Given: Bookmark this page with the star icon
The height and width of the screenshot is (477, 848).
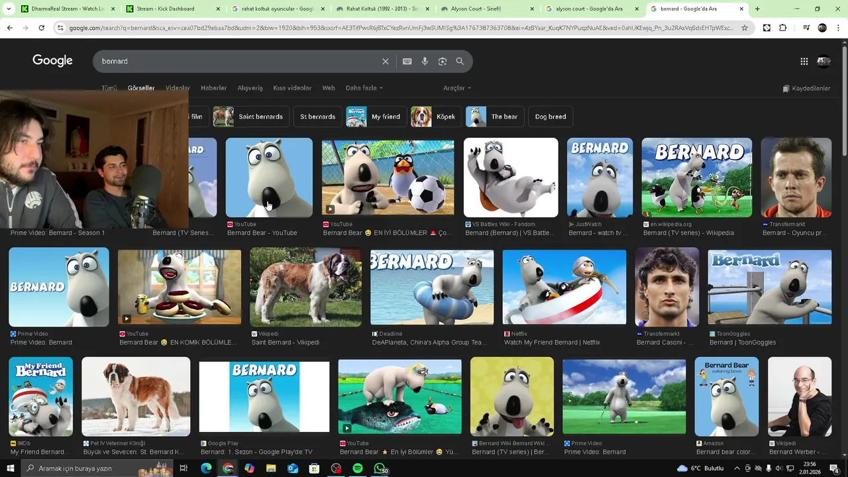Looking at the screenshot, I should tap(745, 28).
